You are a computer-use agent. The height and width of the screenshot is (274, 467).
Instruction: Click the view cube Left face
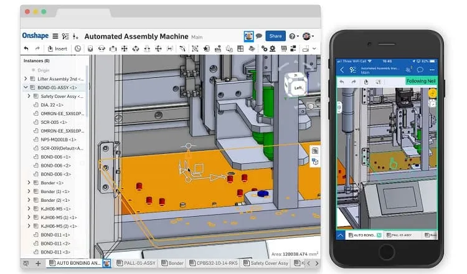coord(298,88)
